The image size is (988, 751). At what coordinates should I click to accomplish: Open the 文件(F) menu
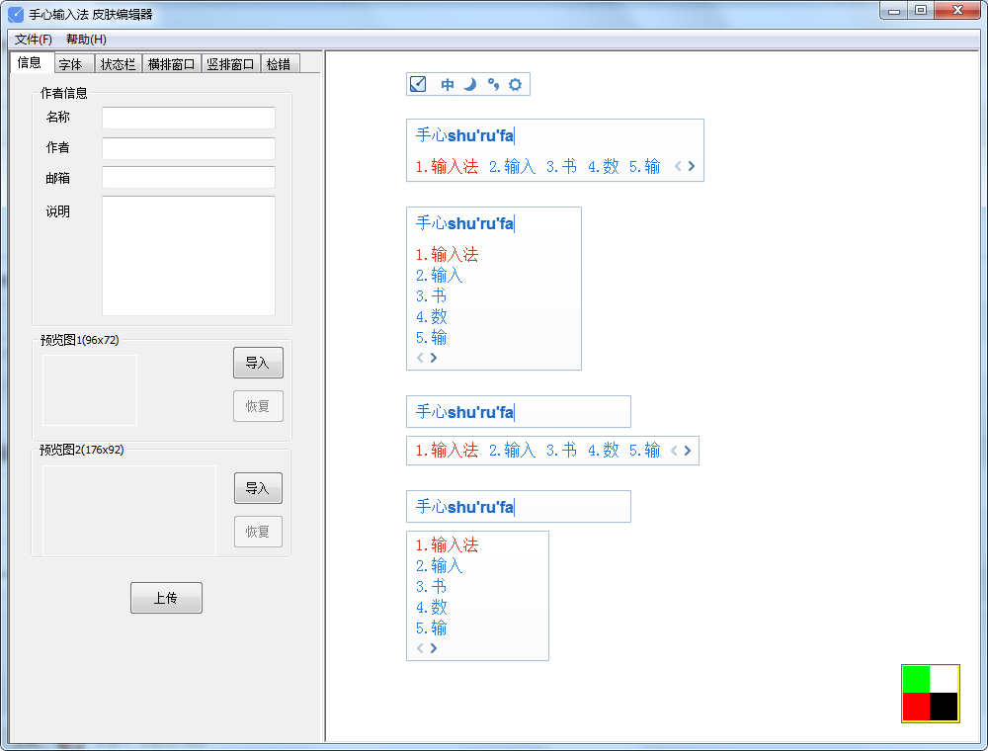click(x=34, y=40)
